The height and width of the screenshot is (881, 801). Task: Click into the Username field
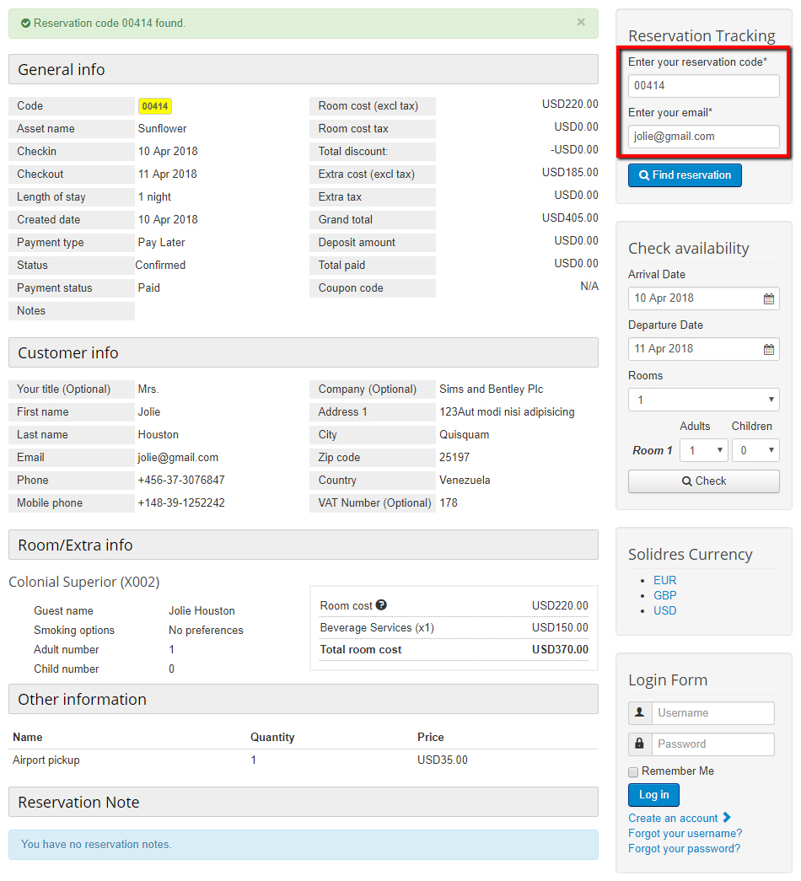(x=712, y=713)
